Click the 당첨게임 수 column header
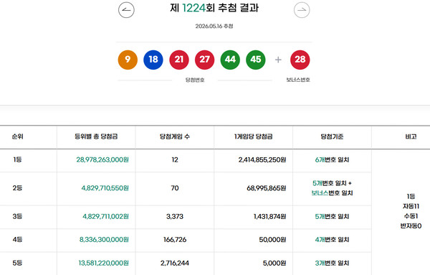430x275 pixels. [x=175, y=136]
